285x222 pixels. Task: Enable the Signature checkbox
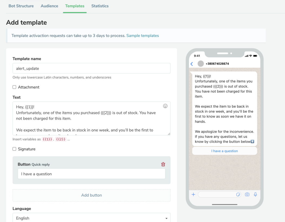tap(14, 149)
